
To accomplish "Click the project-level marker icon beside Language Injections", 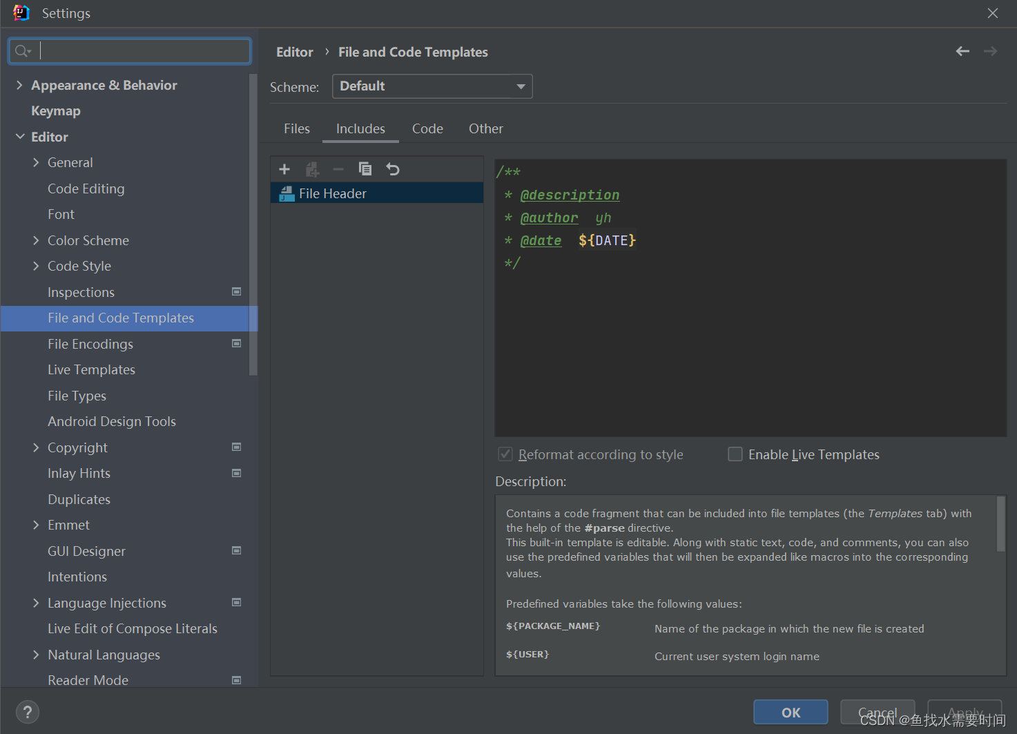I will (237, 602).
